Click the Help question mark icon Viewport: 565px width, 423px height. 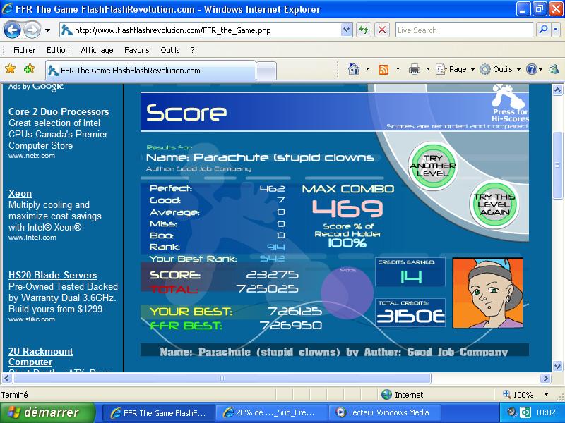coord(532,69)
